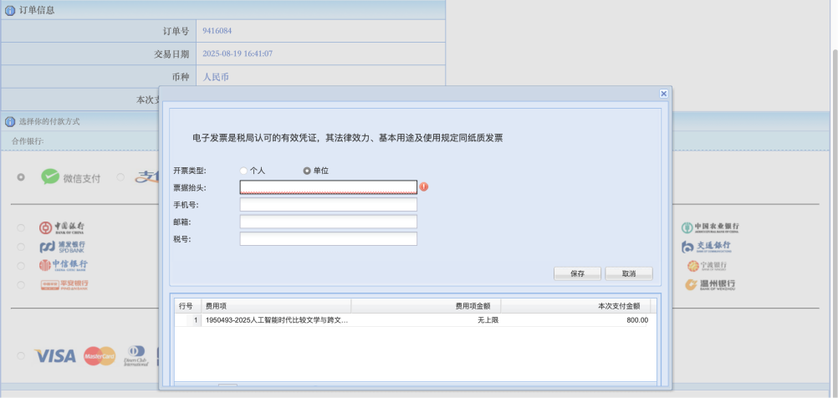The width and height of the screenshot is (838, 398).
Task: Choose the Bank of China radio option
Action: pyautogui.click(x=21, y=227)
